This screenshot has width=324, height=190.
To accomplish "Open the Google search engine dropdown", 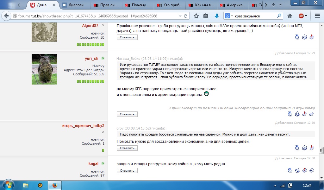I will [228, 16].
